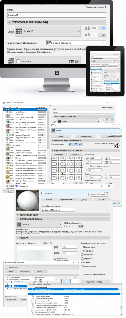Collapse the ВЕКТОРНАЯ ШТРИХОВКА section
The height and width of the screenshot is (318, 126).
click(x=18, y=219)
